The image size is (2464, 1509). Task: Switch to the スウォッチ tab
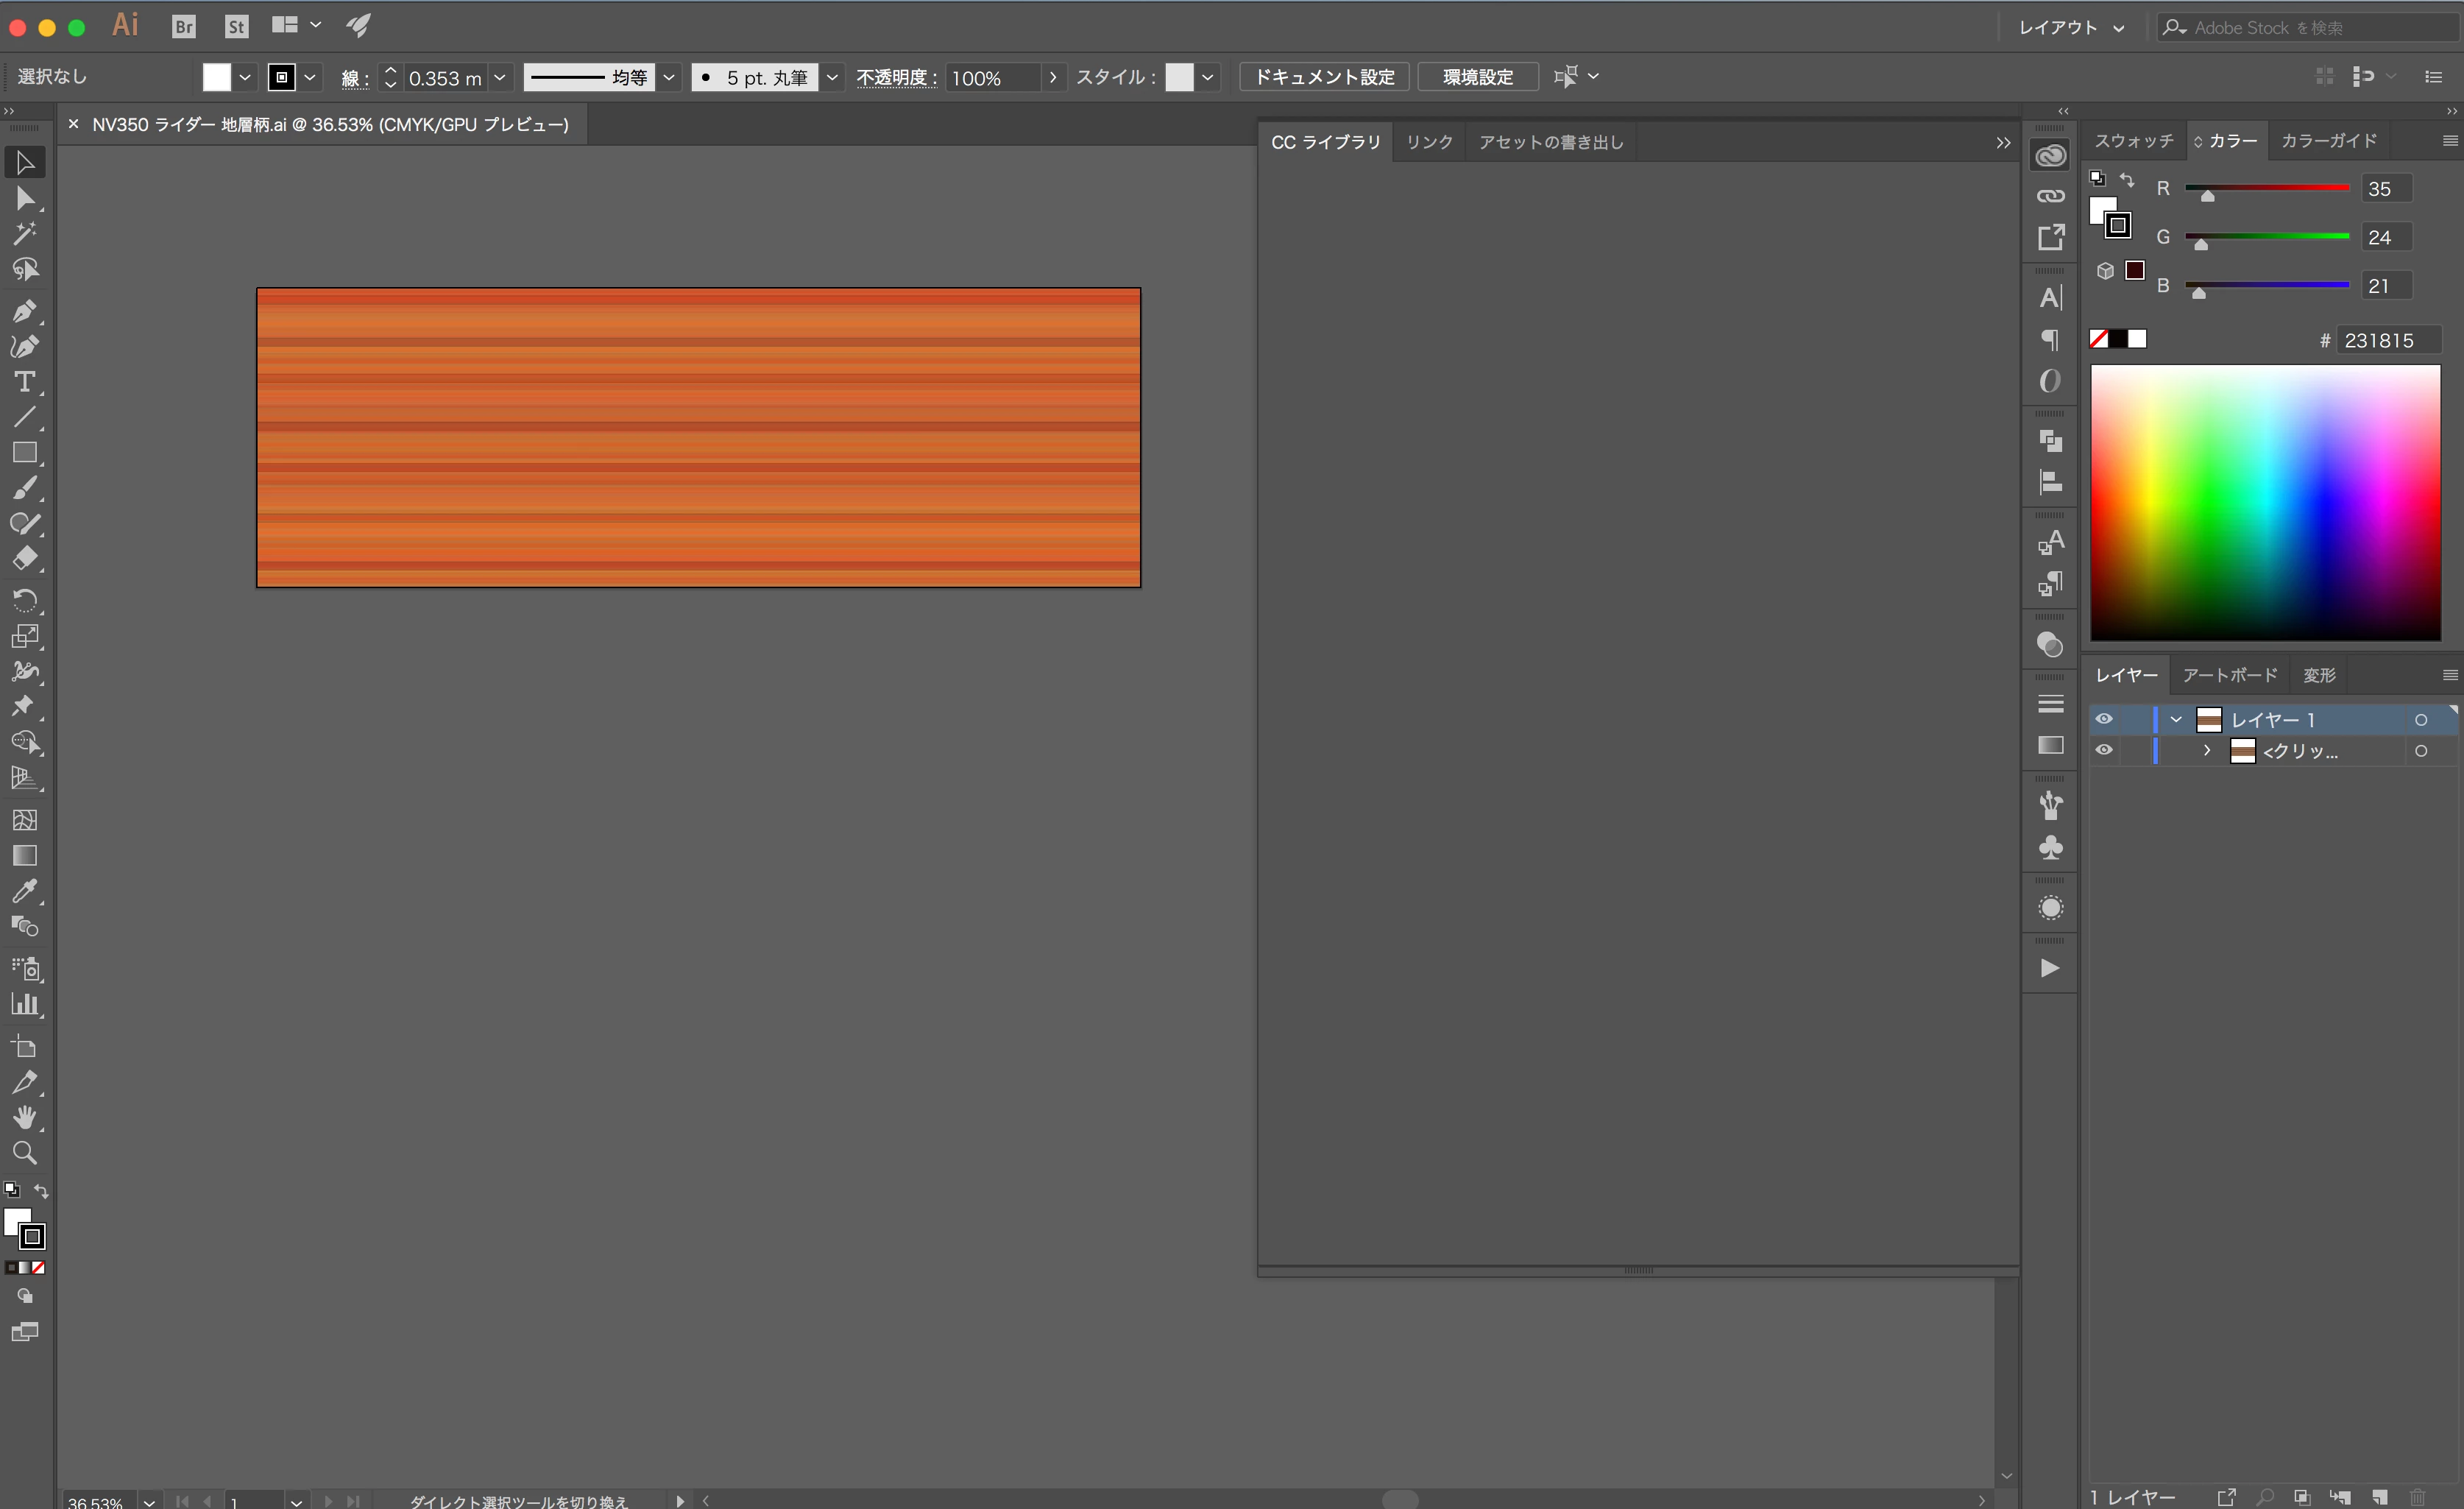(x=2133, y=141)
